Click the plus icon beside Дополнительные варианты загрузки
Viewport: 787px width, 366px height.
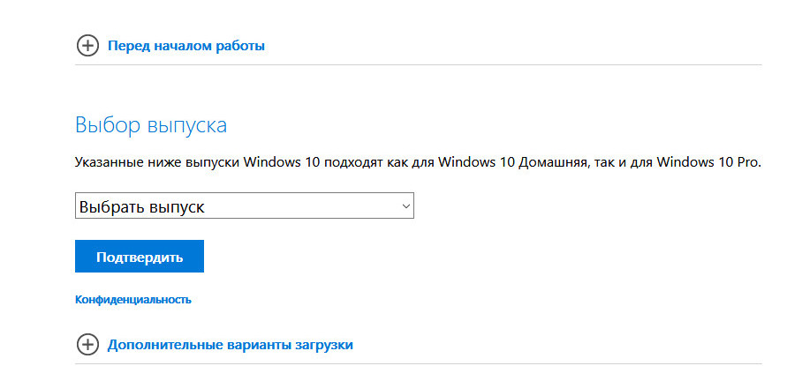87,345
